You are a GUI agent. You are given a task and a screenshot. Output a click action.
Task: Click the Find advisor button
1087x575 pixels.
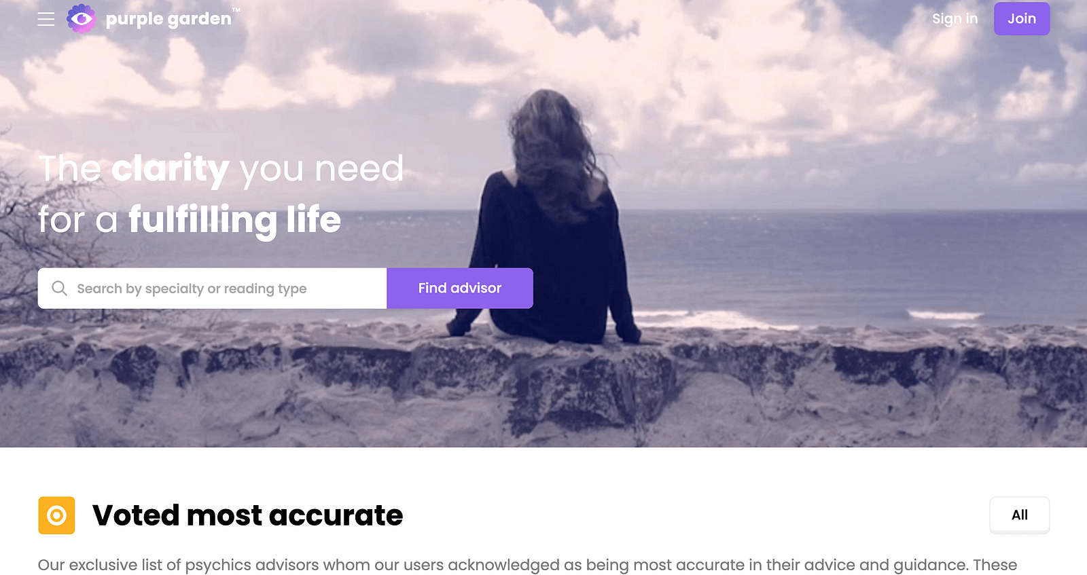pos(460,289)
